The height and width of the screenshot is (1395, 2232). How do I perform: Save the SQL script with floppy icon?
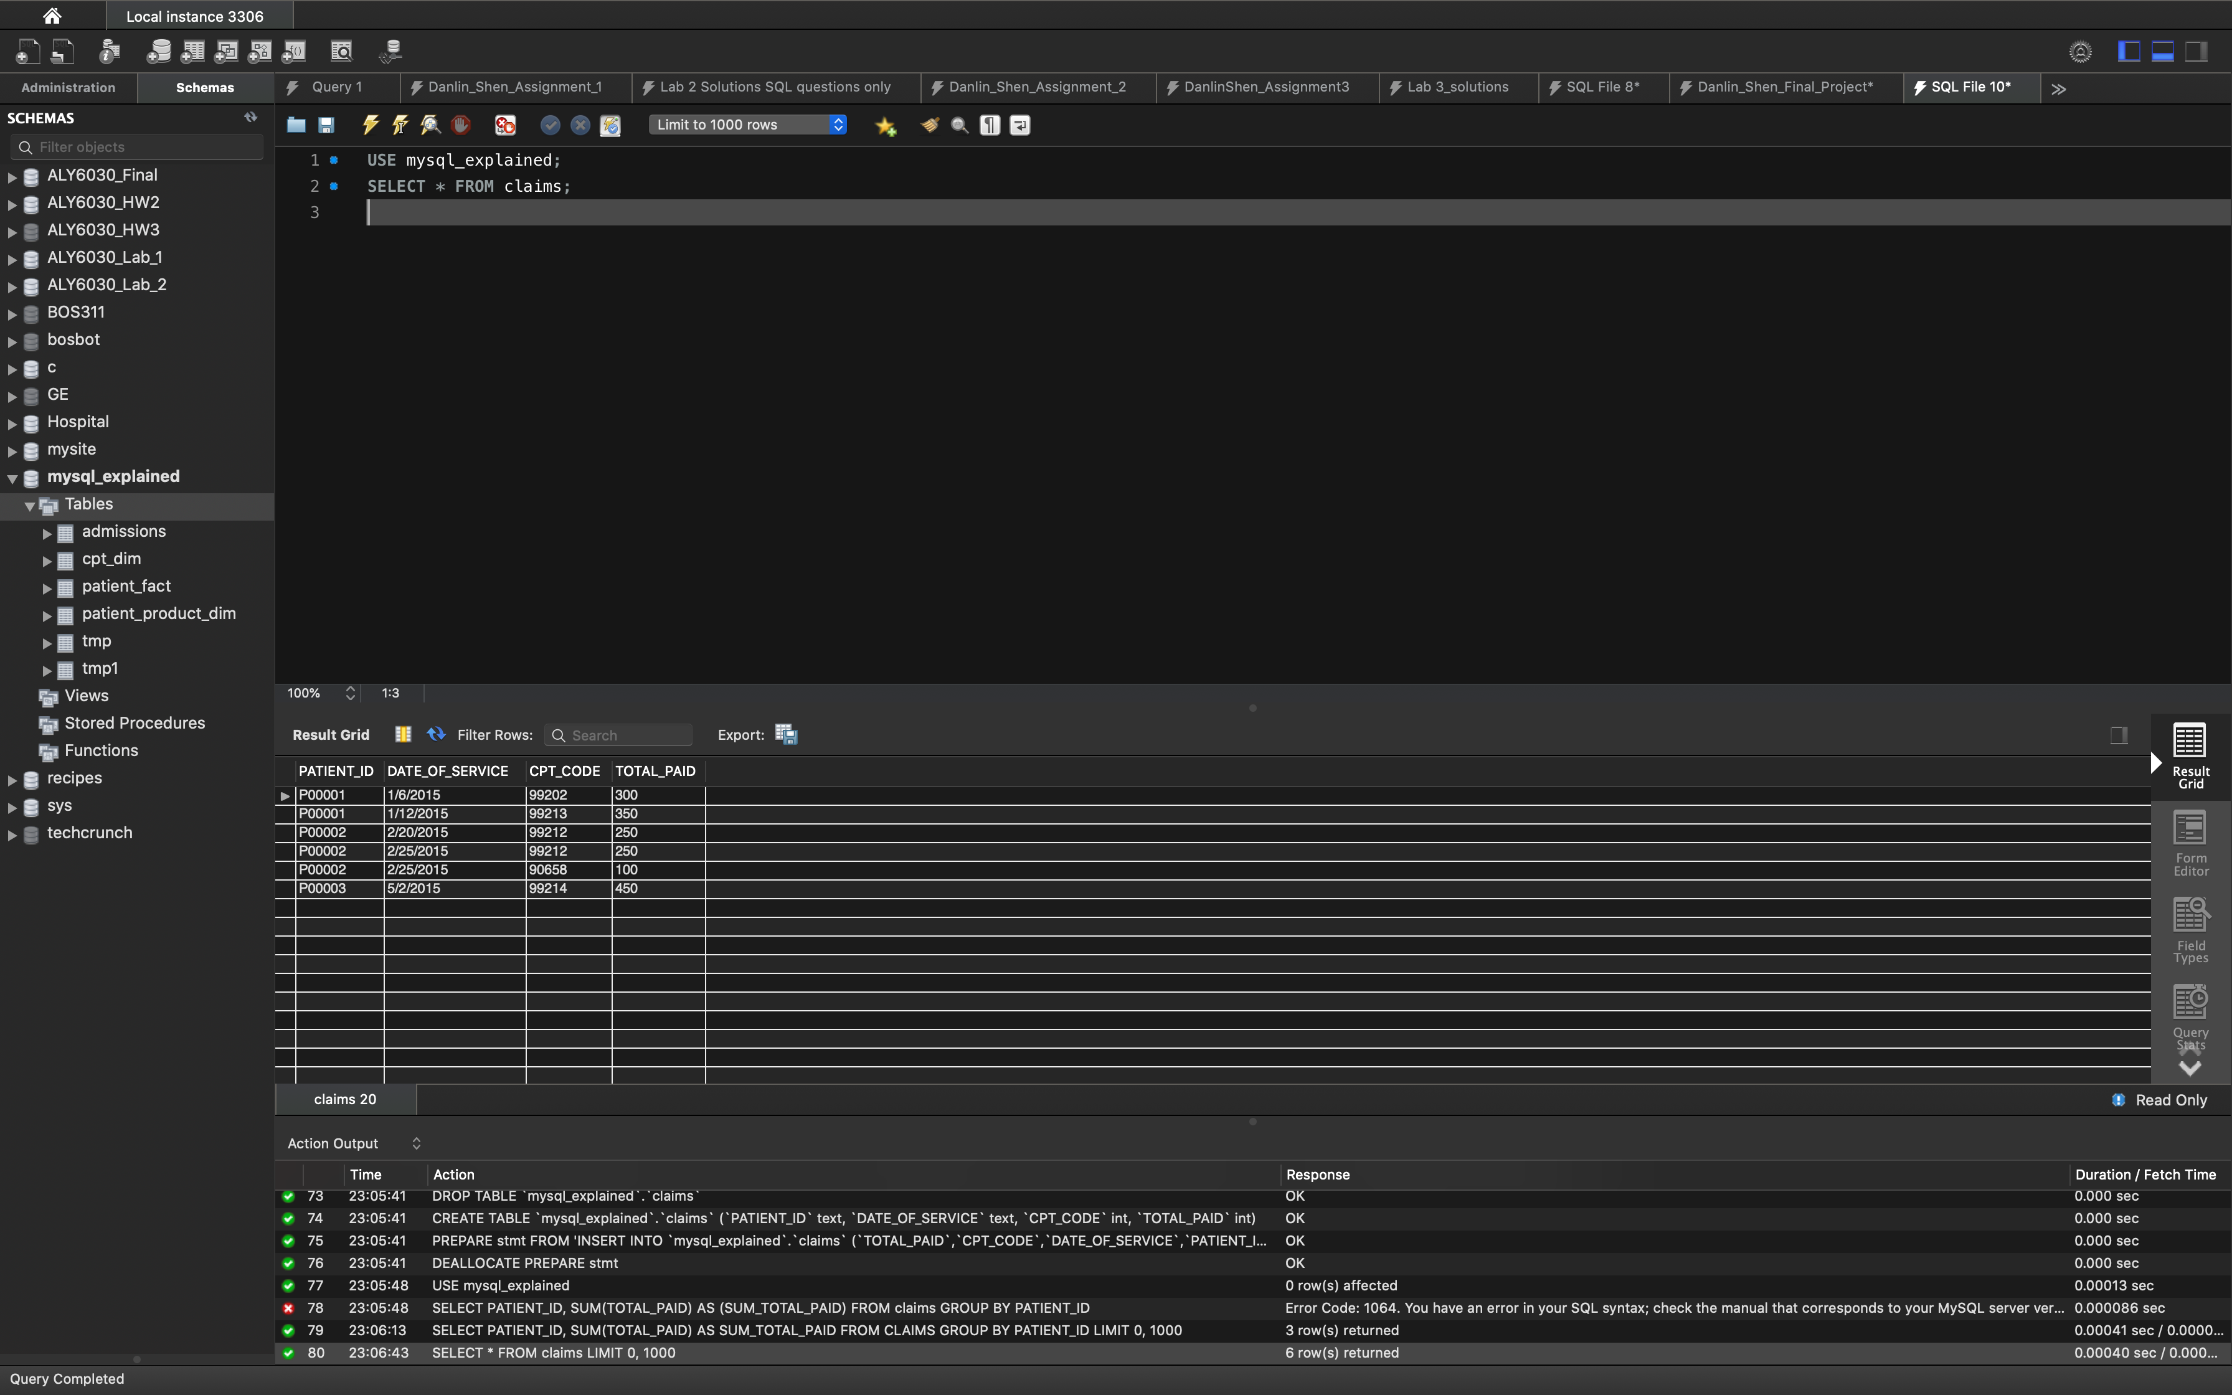tap(326, 125)
